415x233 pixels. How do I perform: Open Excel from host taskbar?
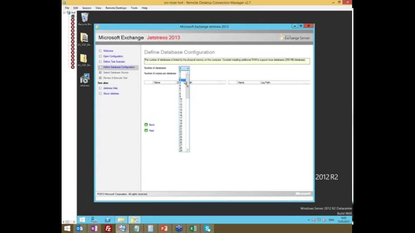pyautogui.click(x=193, y=228)
